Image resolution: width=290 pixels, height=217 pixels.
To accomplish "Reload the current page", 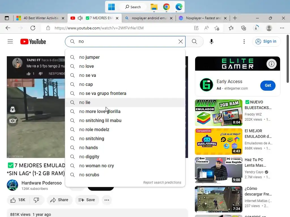I will tap(33, 28).
